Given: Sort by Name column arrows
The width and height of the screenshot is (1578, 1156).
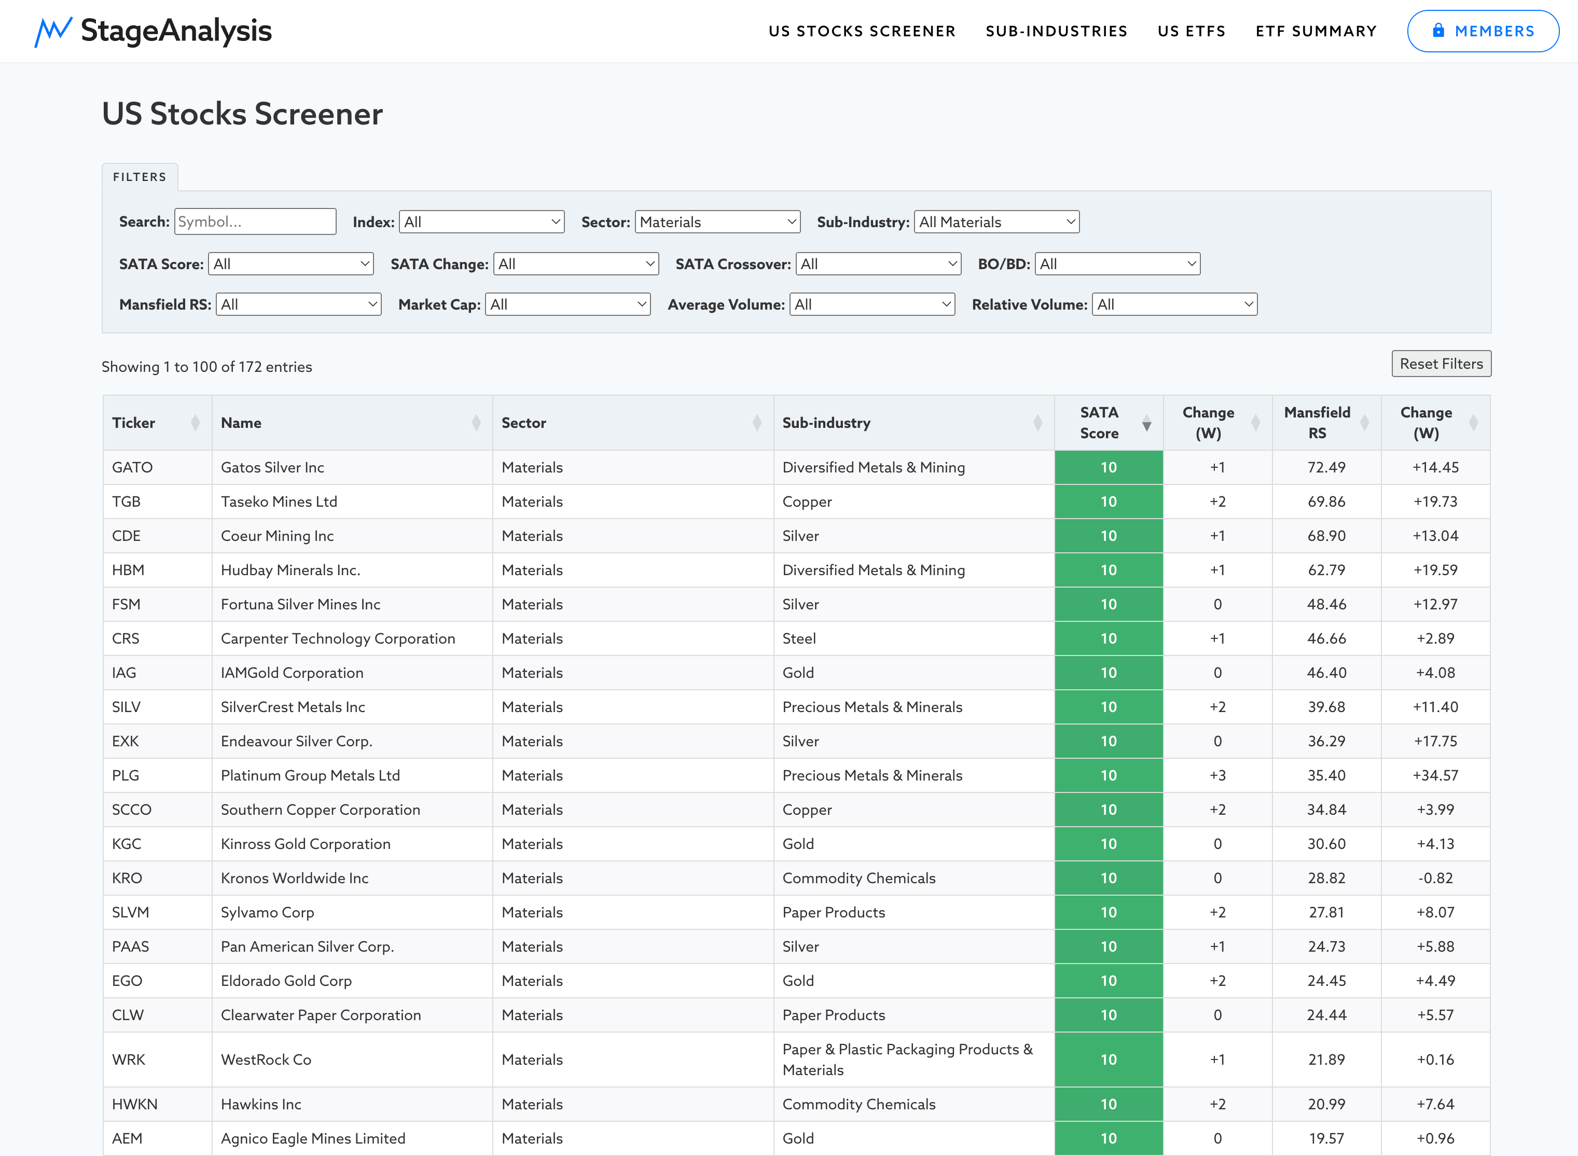Looking at the screenshot, I should click(x=476, y=423).
